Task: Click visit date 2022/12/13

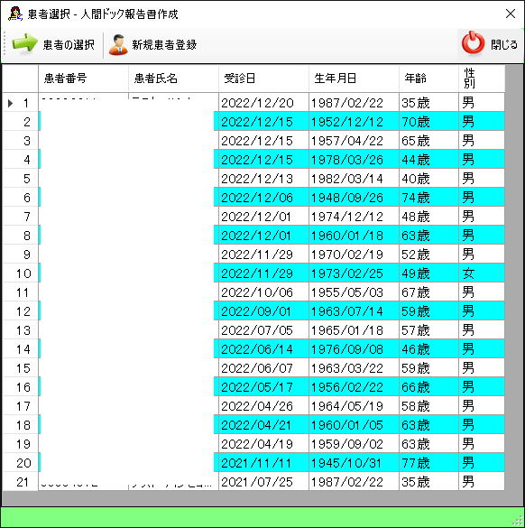Action: pos(263,179)
